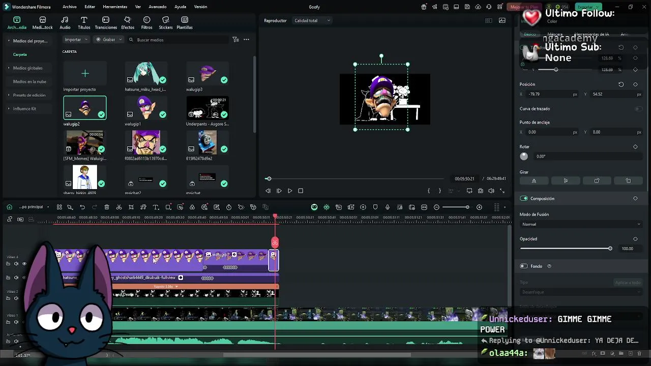Open the Medios de stock panel
The image size is (651, 366).
pos(42,23)
